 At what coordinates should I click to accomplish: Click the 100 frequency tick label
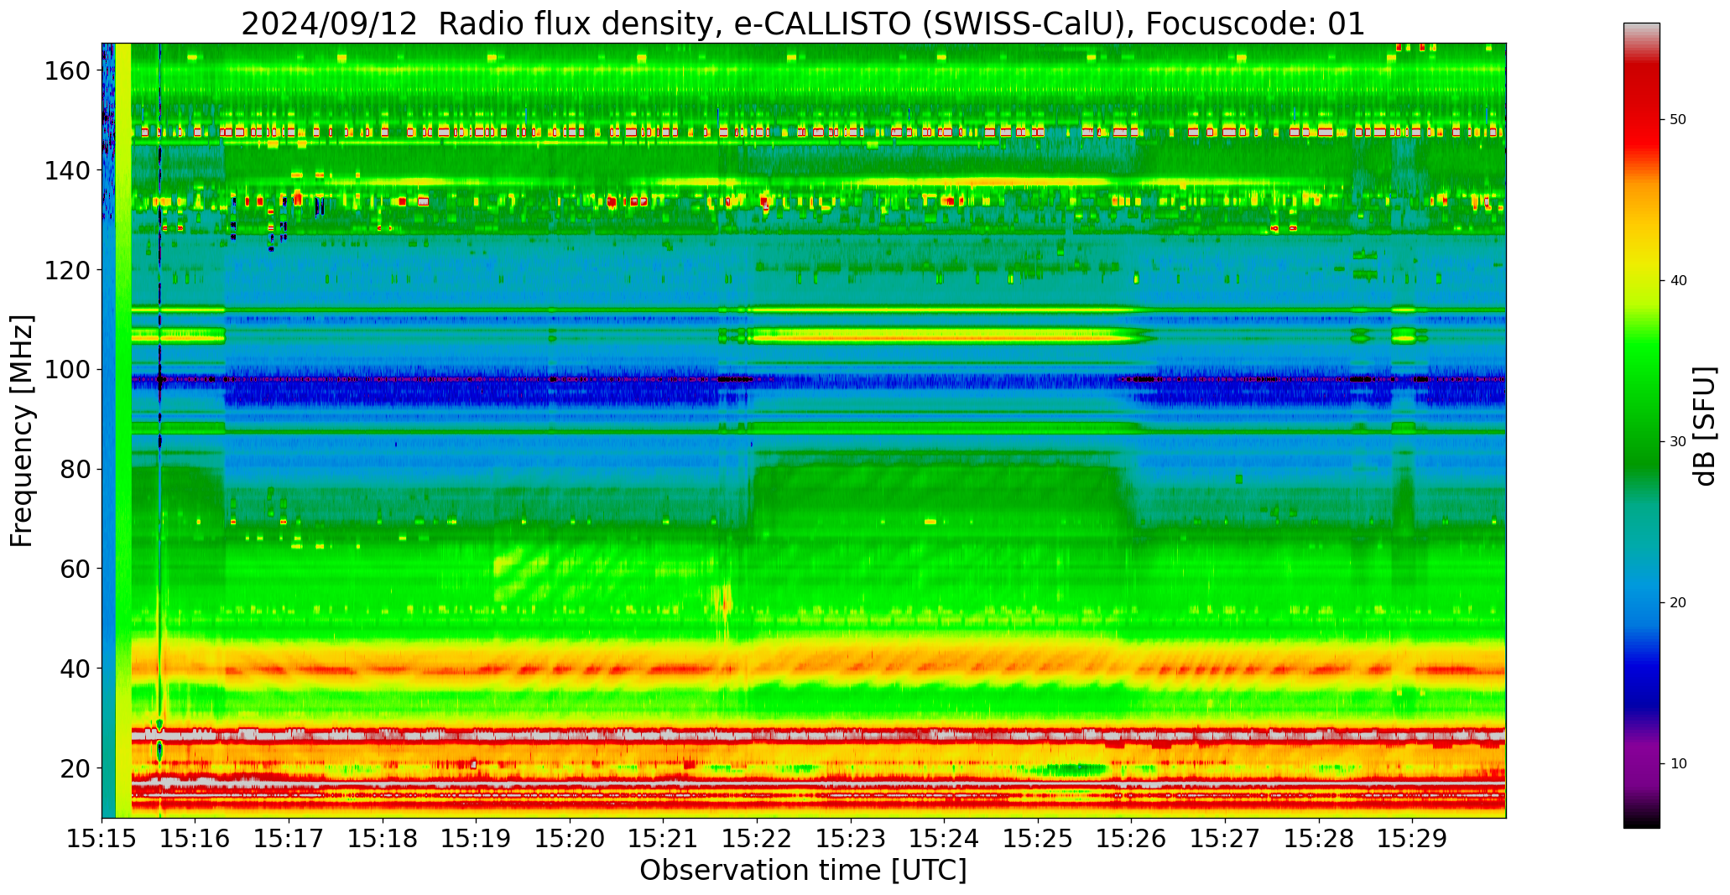[x=67, y=369]
